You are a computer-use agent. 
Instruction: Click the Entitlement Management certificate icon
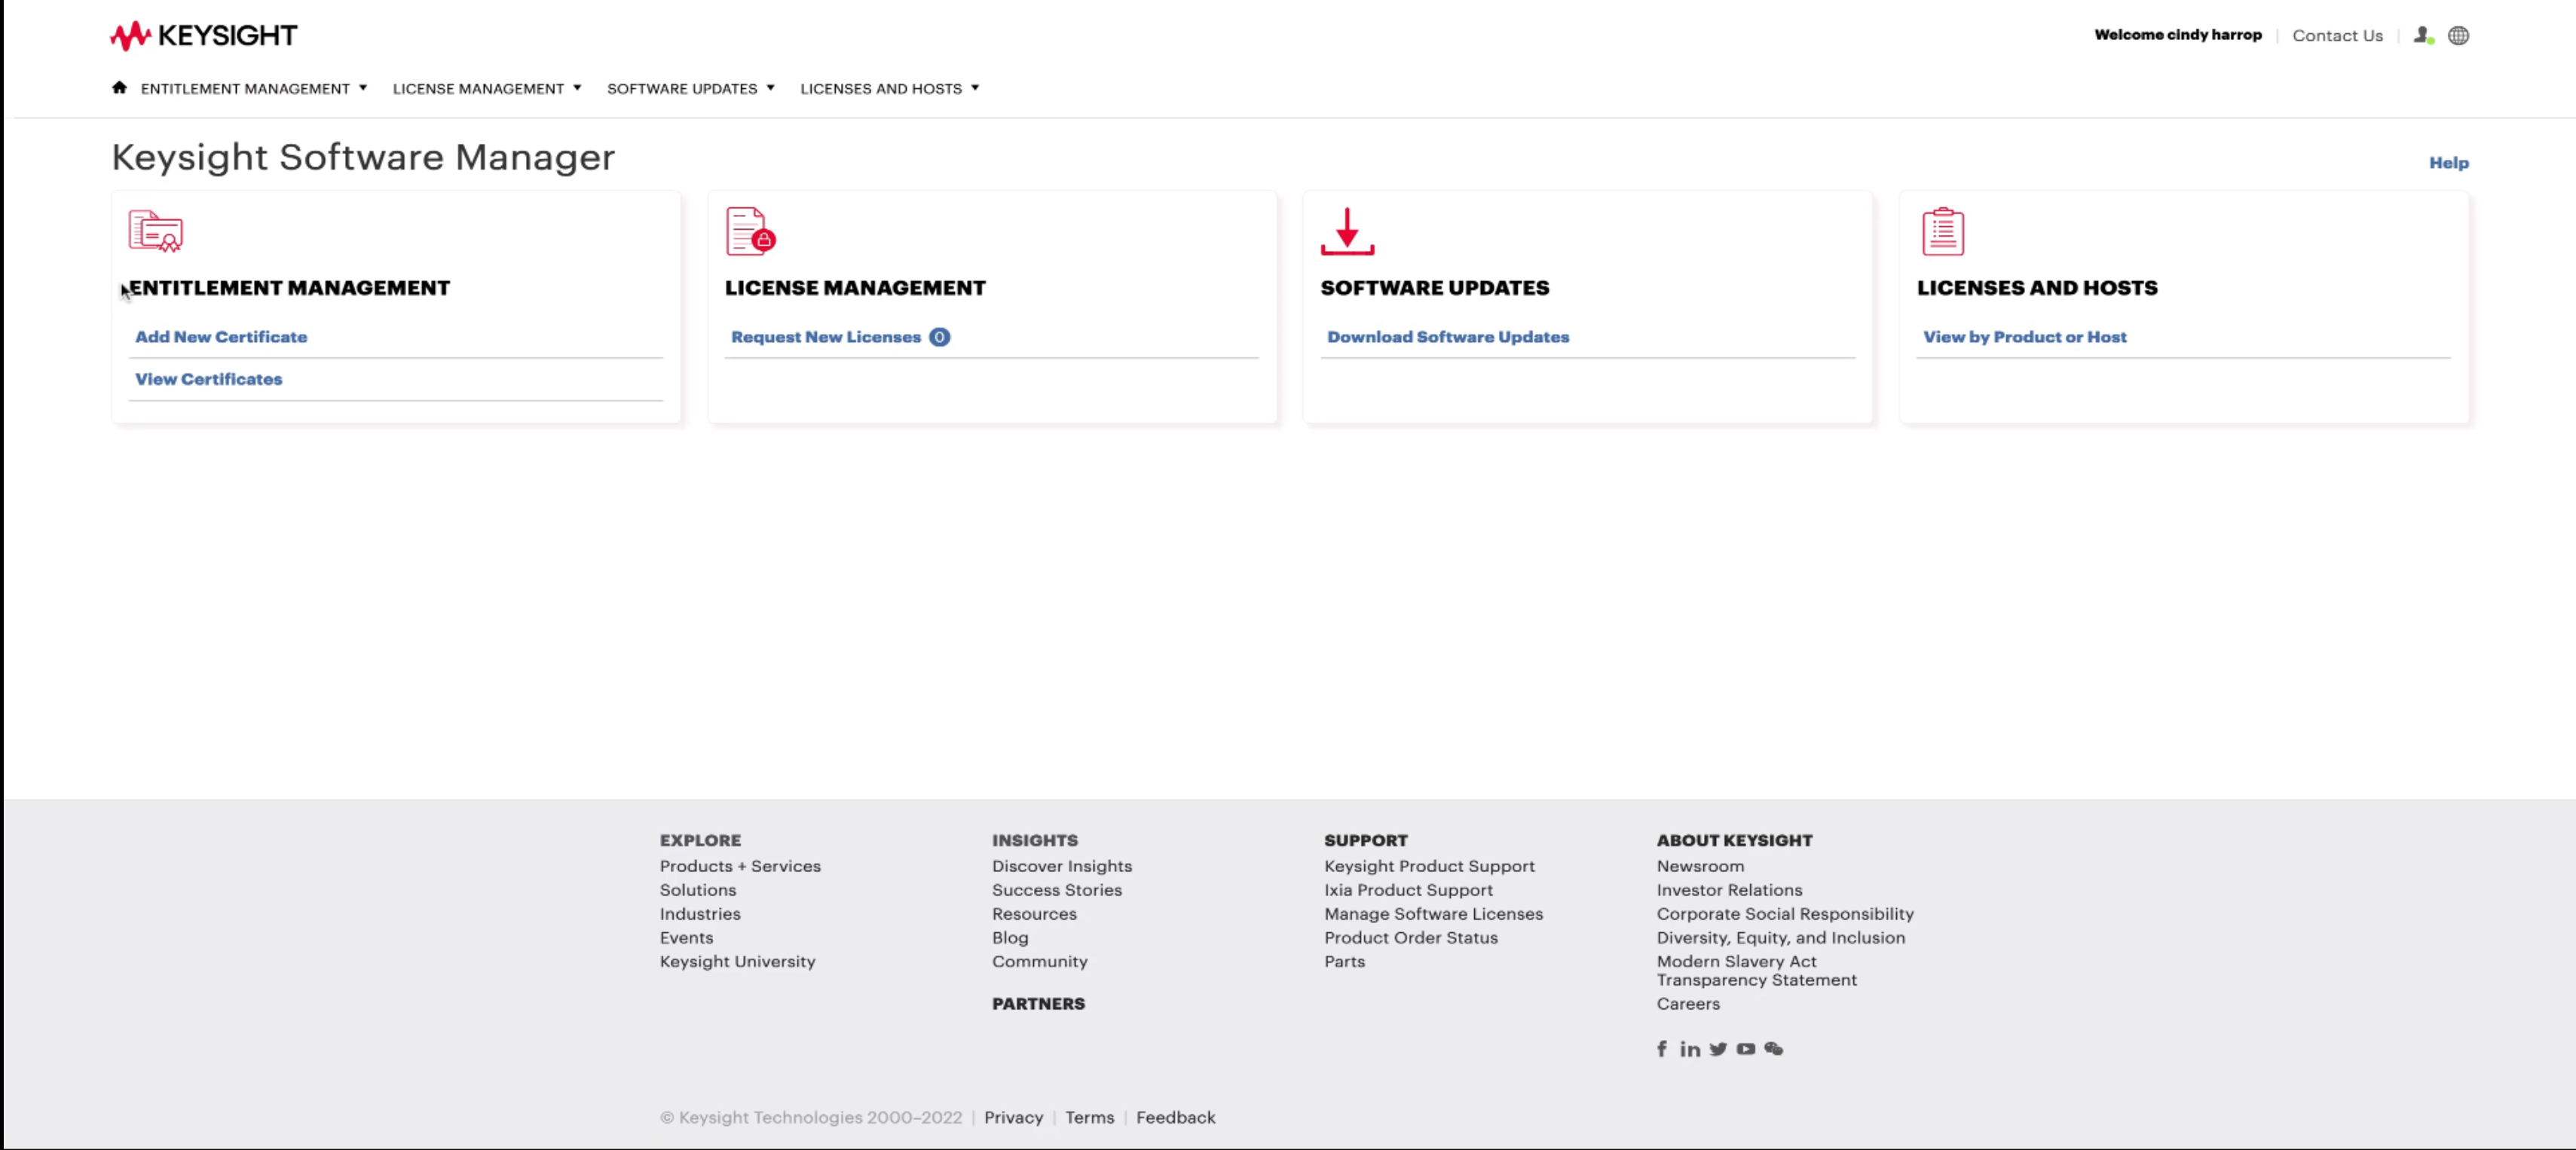pos(156,231)
